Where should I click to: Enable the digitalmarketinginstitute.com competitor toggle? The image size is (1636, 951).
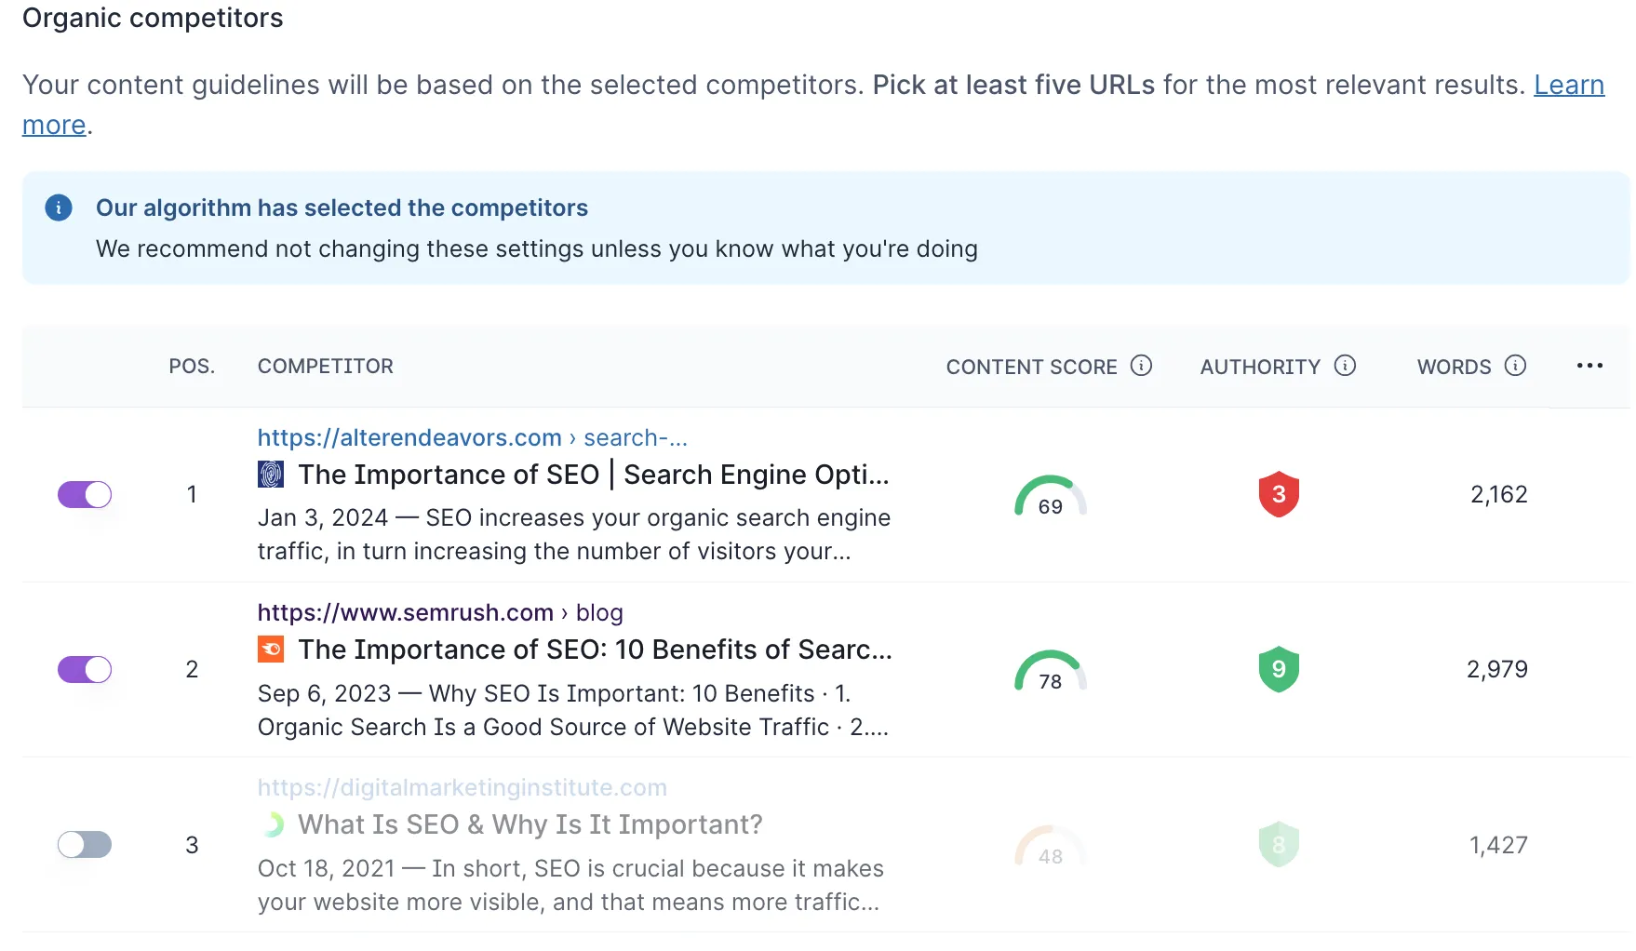(x=85, y=844)
